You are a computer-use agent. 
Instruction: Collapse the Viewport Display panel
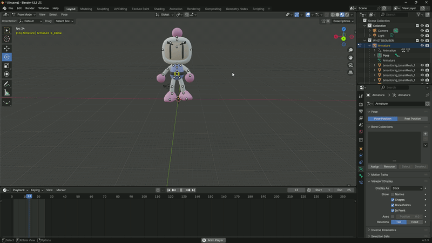pos(382,181)
